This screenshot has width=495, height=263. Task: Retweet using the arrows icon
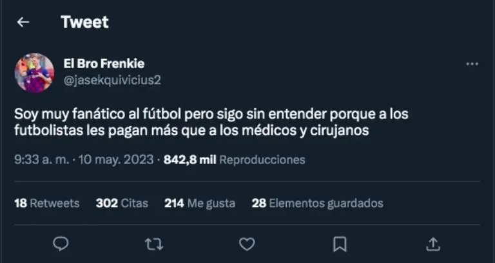tap(154, 244)
